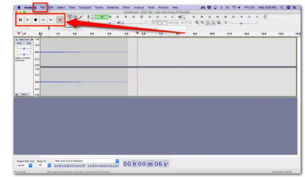Viewport: 305px width, 177px height.
Task: Open the View menu
Action: coord(72,7)
